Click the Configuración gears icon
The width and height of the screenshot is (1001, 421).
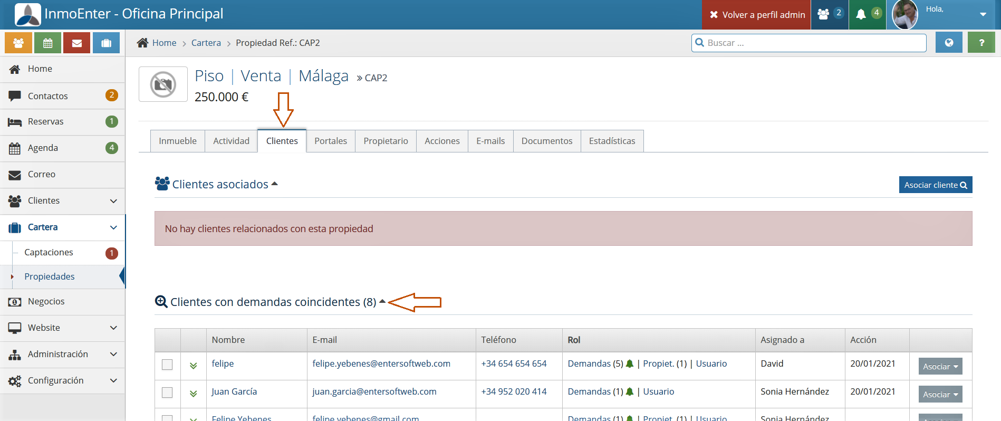pos(15,381)
